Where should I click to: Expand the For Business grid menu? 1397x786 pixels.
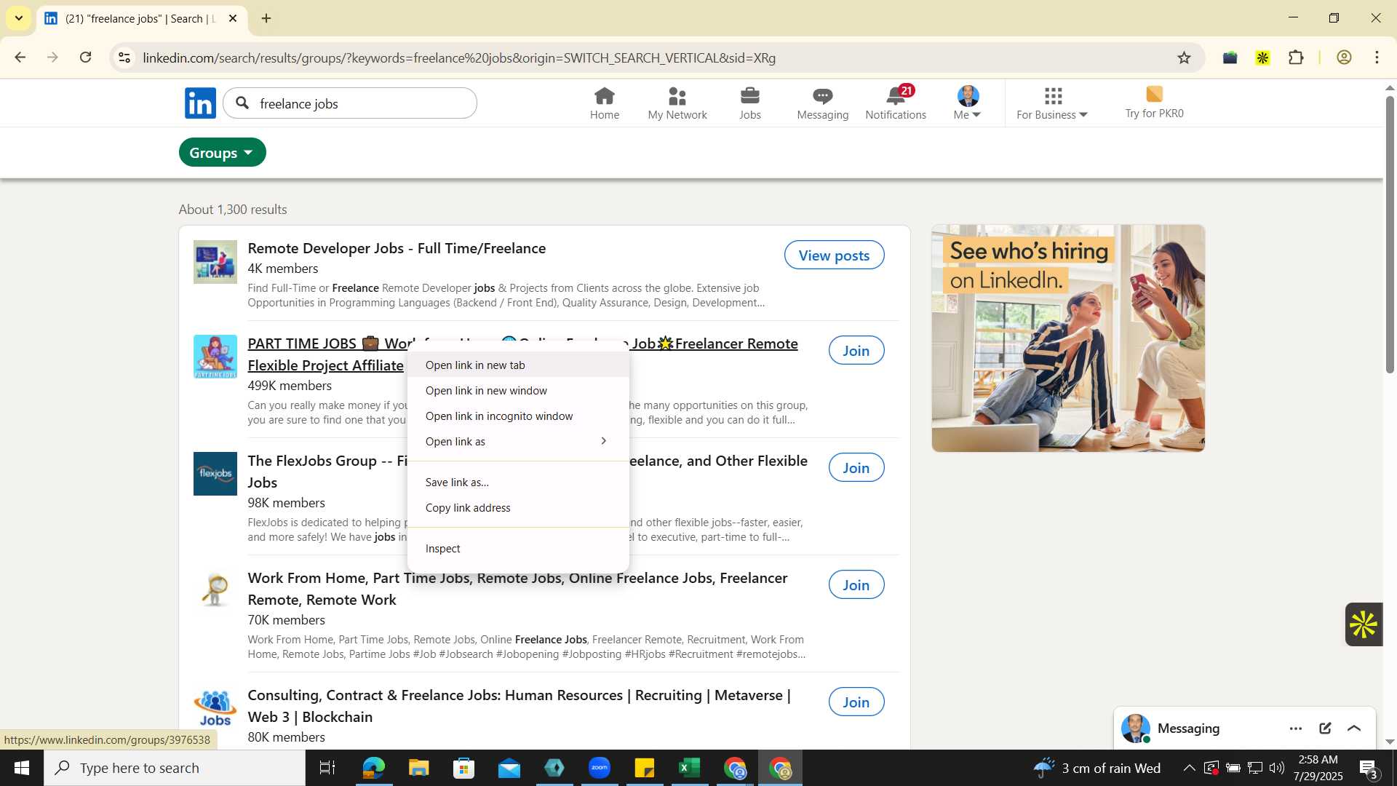[x=1052, y=103]
